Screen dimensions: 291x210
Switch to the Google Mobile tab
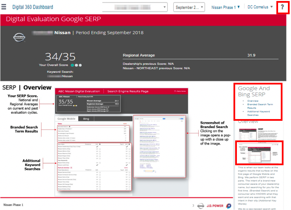66,119
